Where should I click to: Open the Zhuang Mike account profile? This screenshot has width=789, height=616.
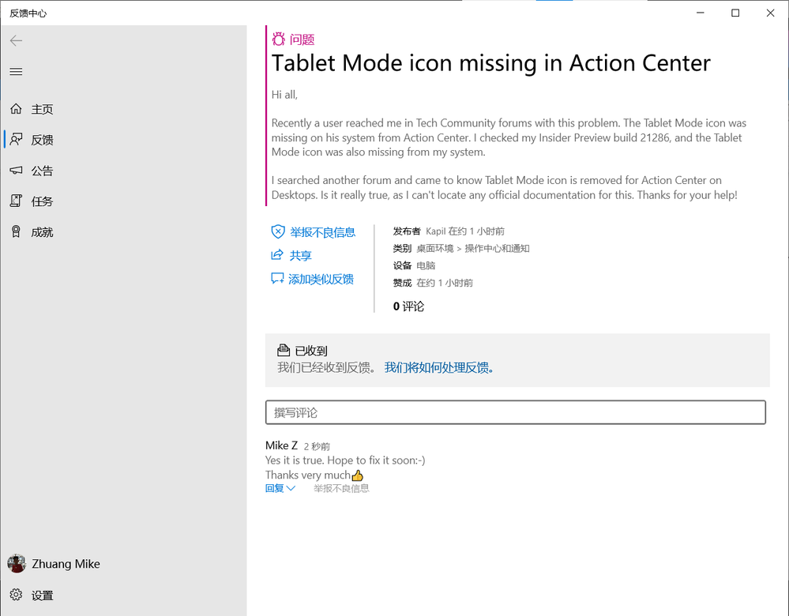point(54,564)
